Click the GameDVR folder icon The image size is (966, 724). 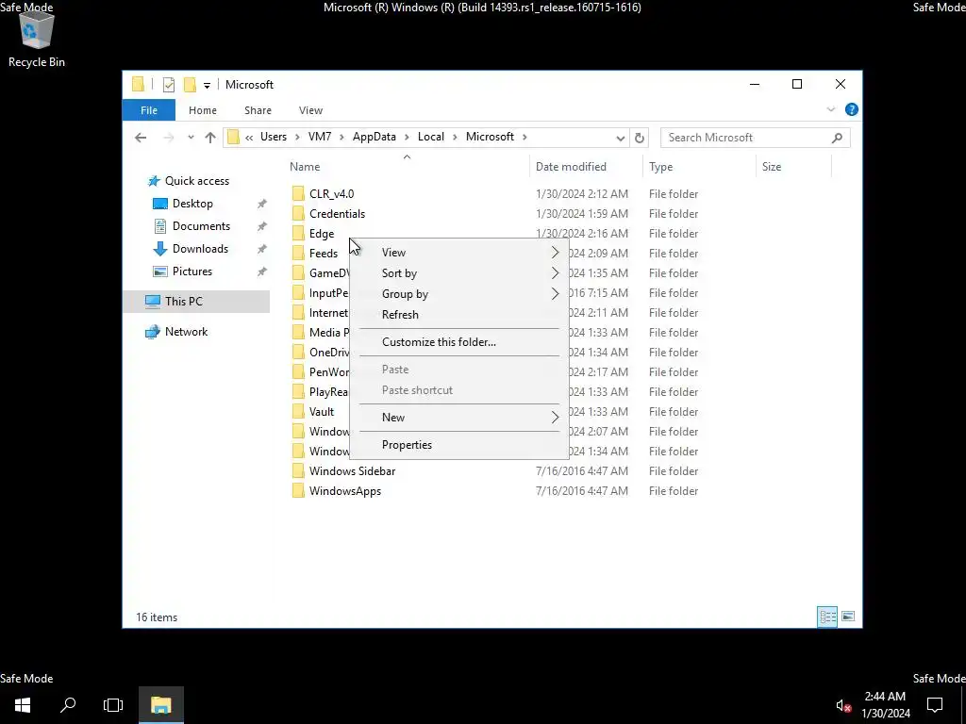point(298,272)
